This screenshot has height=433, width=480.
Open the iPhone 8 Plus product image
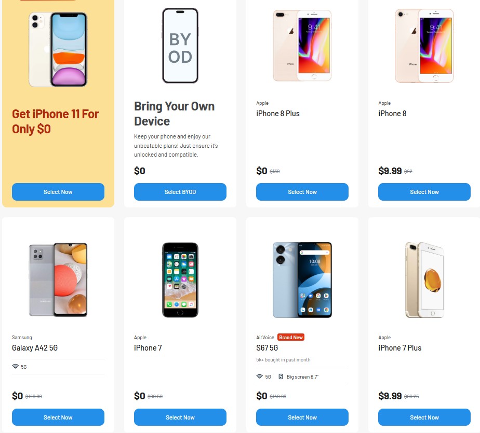point(302,46)
